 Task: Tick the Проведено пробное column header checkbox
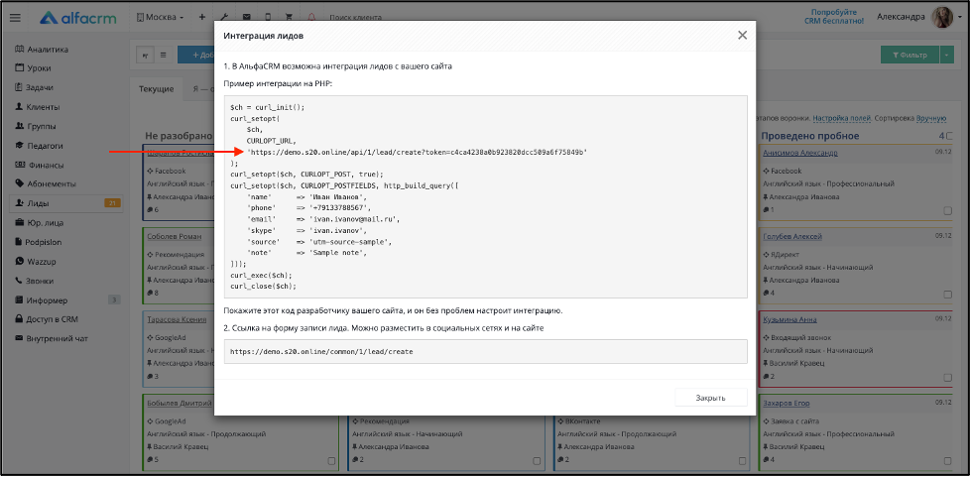950,136
